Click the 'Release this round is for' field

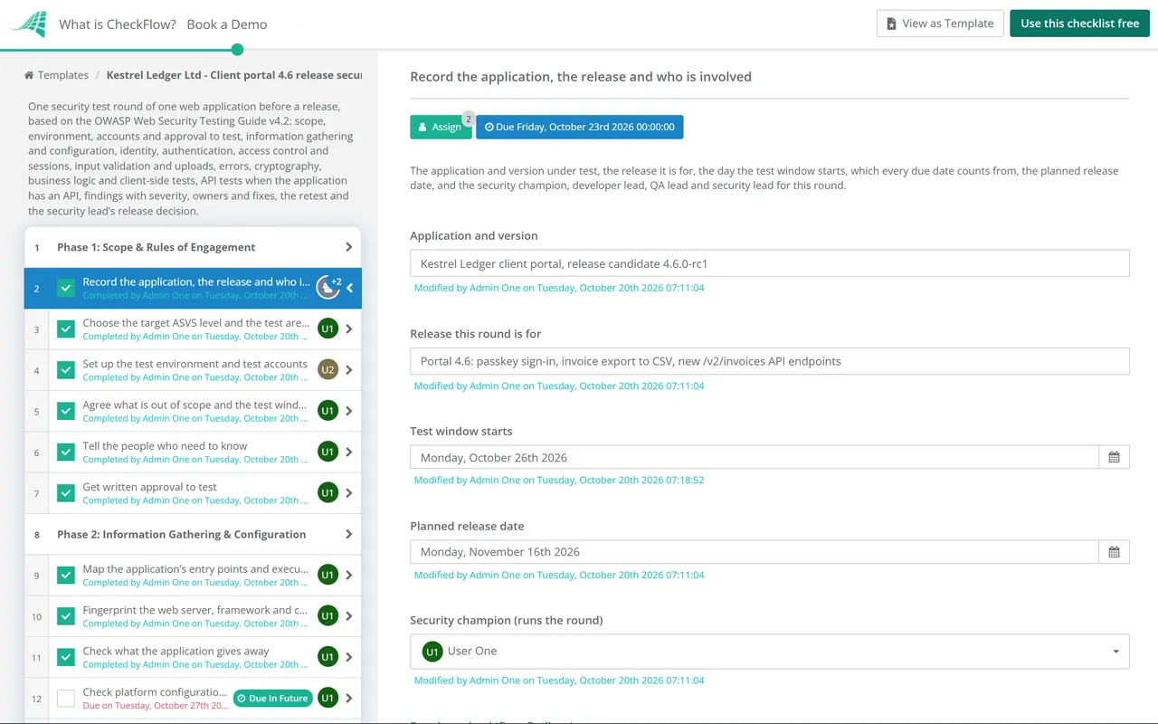click(770, 361)
